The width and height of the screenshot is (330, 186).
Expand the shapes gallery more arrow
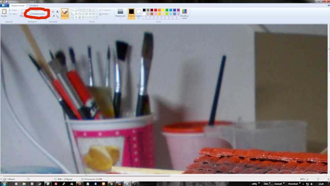97,17
